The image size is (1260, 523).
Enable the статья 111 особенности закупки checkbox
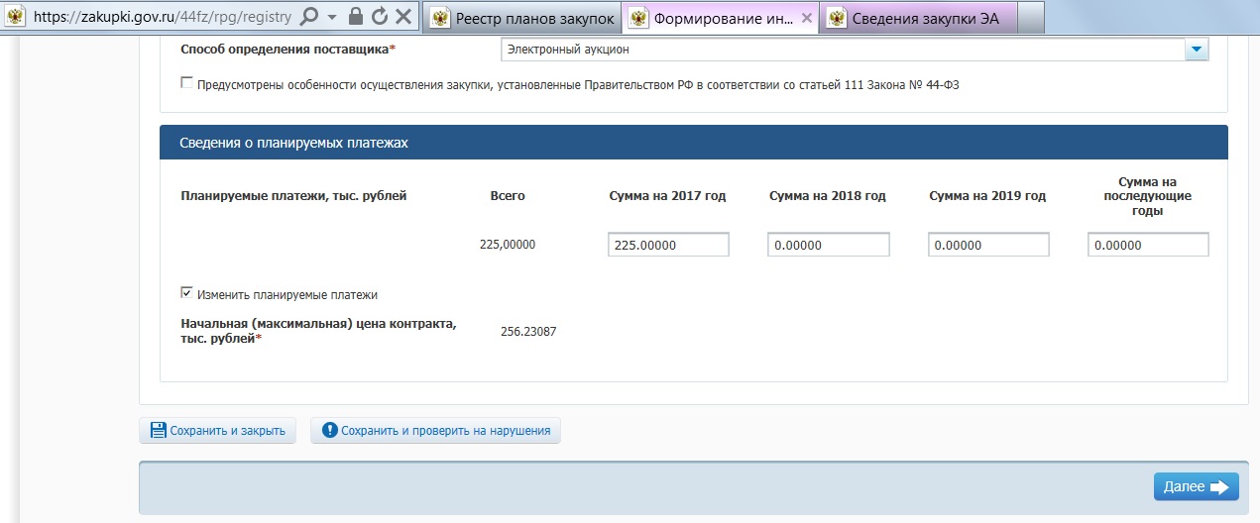[186, 84]
